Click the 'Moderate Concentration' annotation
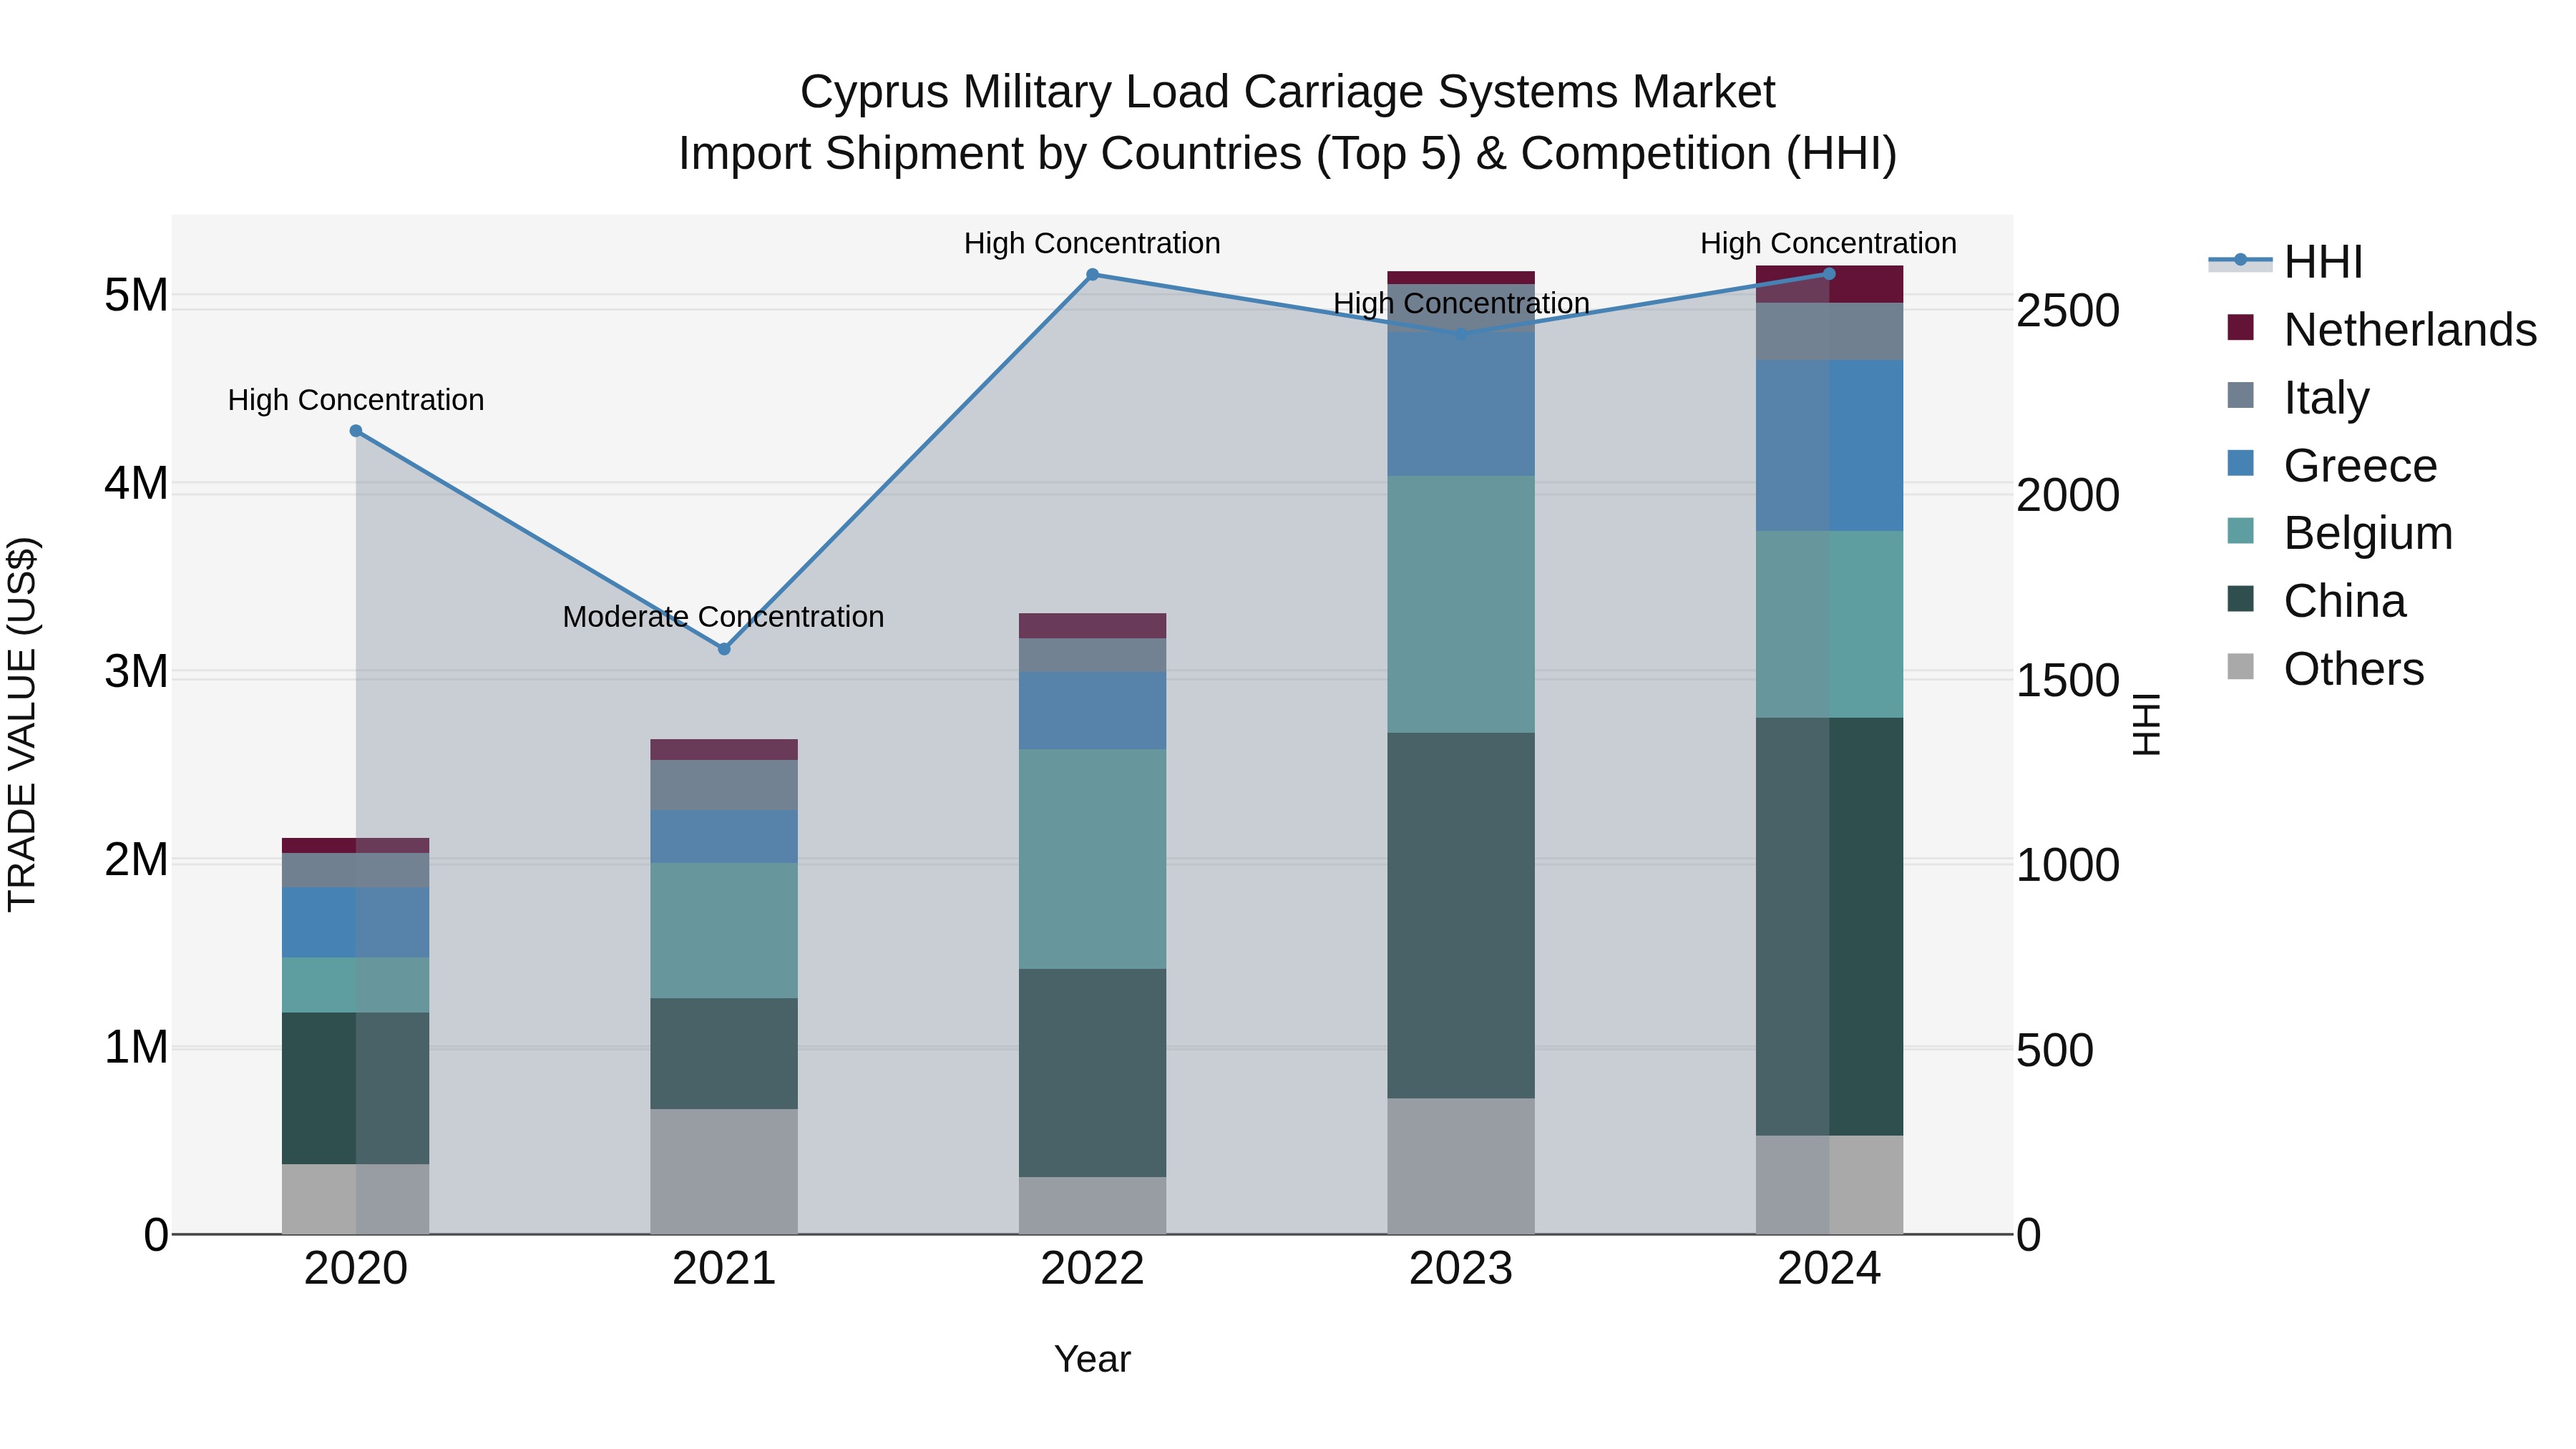2576x1449 pixels. [723, 617]
